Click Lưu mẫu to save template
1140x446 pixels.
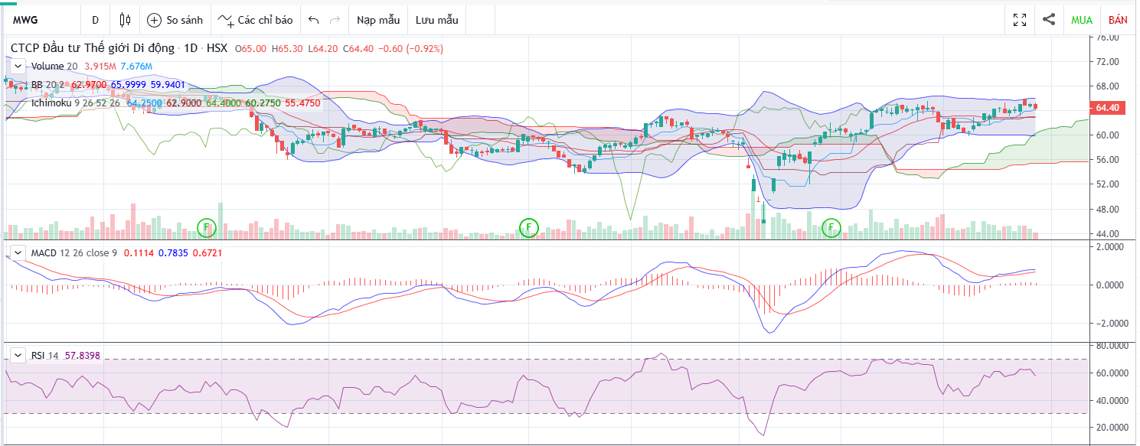point(436,20)
